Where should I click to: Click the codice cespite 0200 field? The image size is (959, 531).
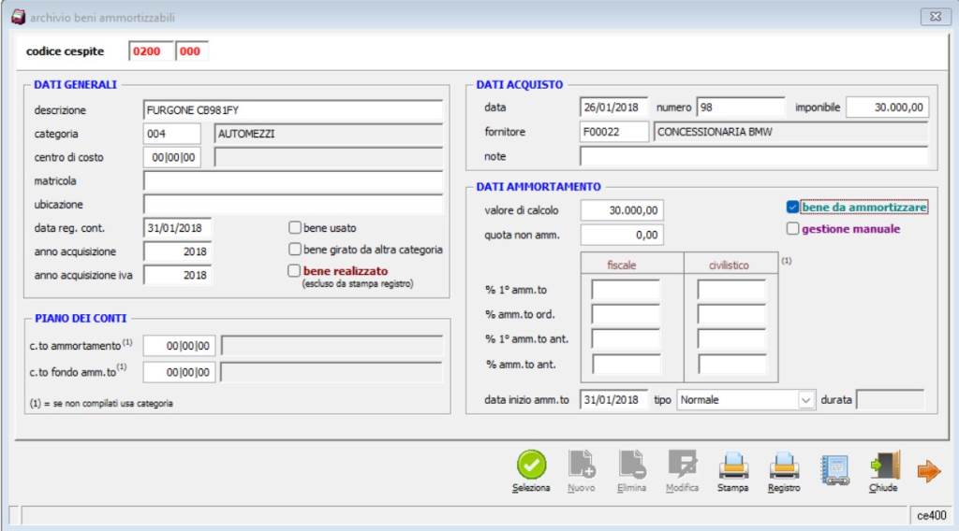coord(151,51)
